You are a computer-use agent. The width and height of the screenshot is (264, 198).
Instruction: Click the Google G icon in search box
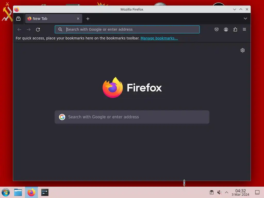point(62,117)
